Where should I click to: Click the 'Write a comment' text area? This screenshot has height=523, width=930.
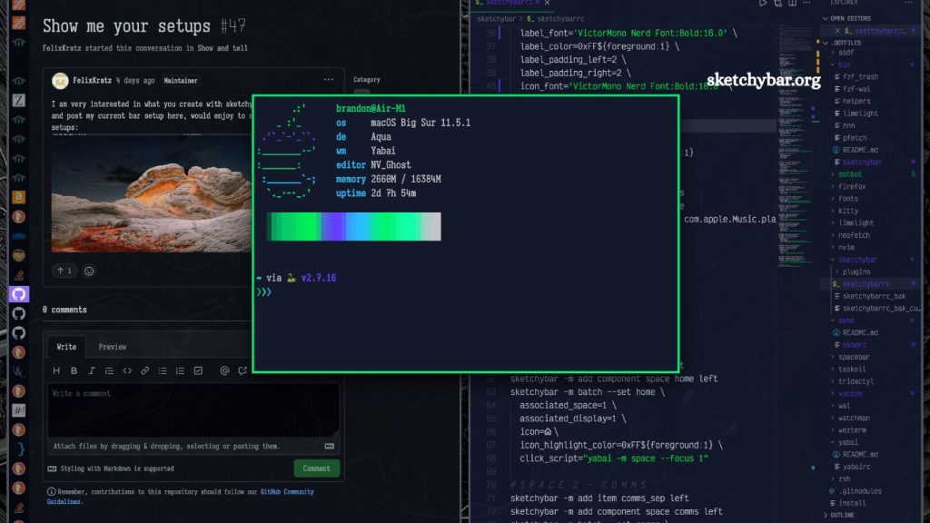click(193, 410)
